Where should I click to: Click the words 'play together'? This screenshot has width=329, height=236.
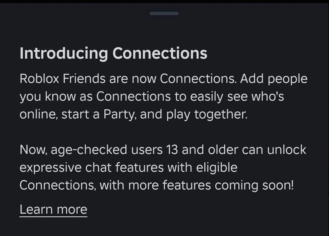[x=207, y=114]
